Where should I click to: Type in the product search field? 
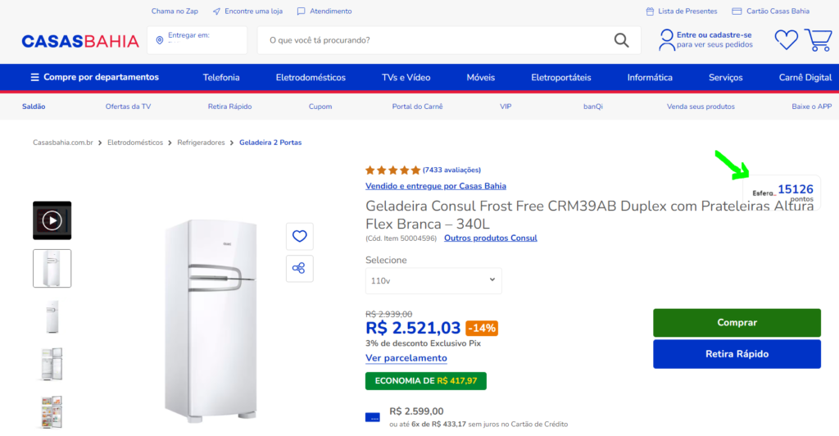tap(434, 40)
